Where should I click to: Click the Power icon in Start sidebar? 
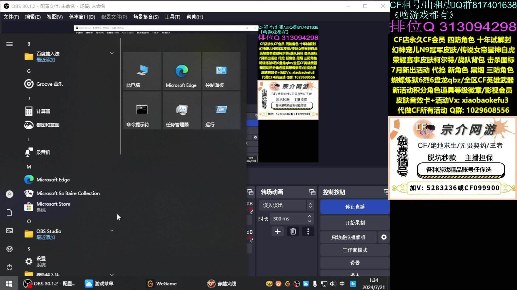[9, 267]
